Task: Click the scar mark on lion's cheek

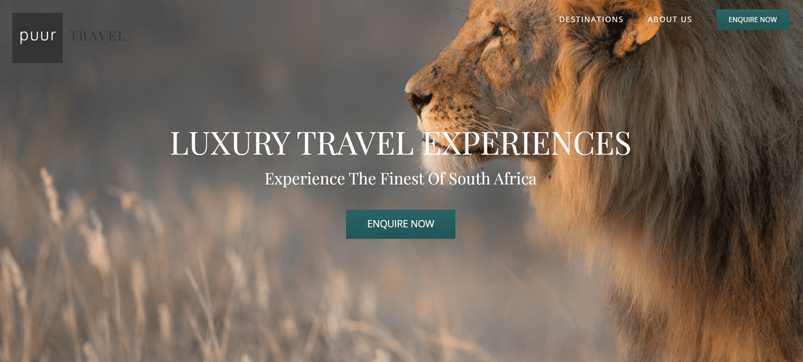Action: coord(434,71)
